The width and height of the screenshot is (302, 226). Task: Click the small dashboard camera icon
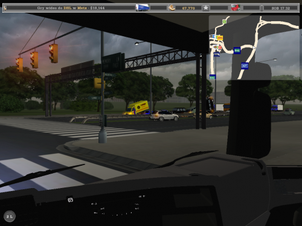point(70,200)
